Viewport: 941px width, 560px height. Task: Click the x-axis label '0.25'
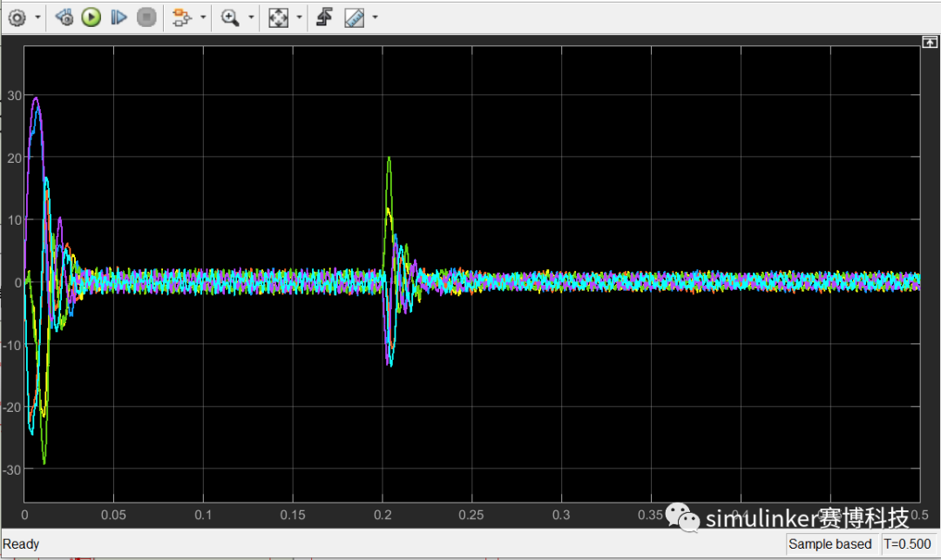click(x=471, y=515)
